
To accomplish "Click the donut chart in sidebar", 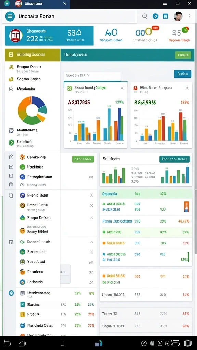I will (x=32, y=110).
